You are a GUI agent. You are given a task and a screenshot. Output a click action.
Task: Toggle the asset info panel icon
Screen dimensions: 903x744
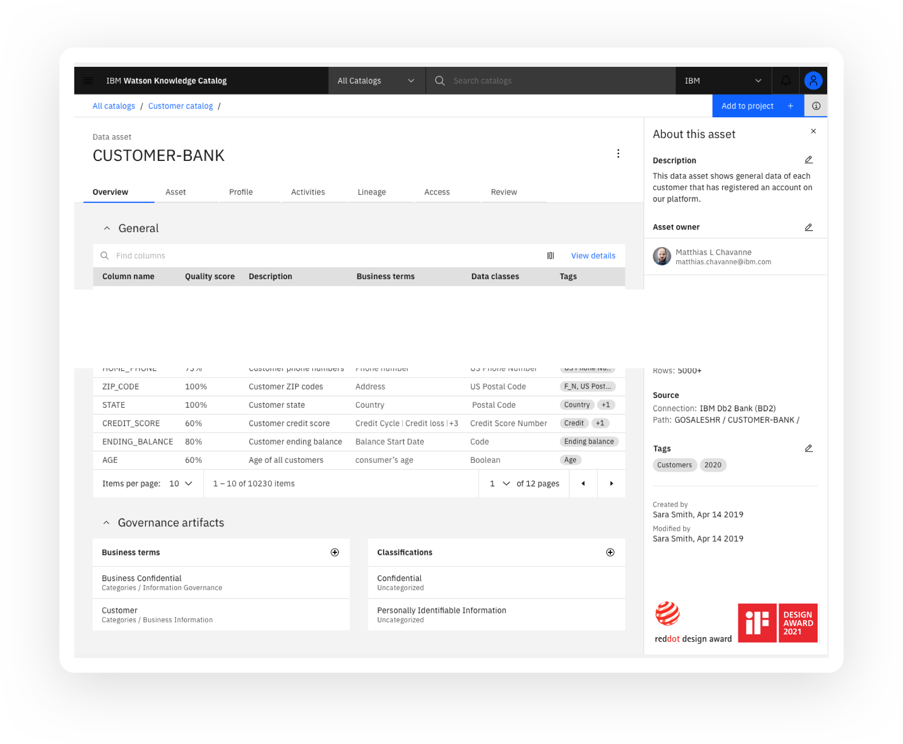click(816, 106)
